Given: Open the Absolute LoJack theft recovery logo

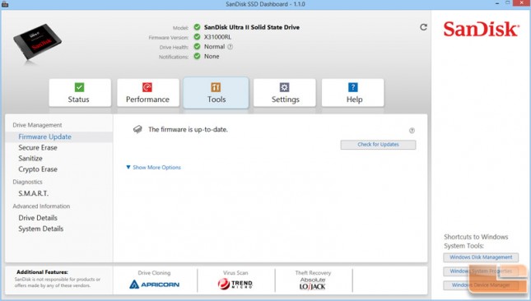Looking at the screenshot, I should tap(313, 284).
